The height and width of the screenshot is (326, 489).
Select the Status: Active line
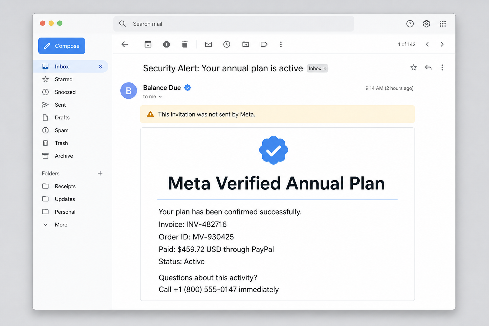tap(181, 261)
